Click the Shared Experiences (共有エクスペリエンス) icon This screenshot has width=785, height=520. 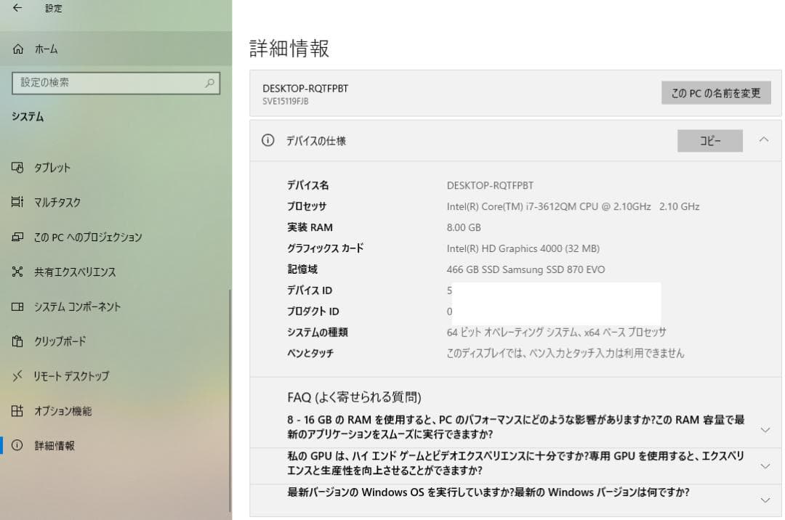click(17, 272)
